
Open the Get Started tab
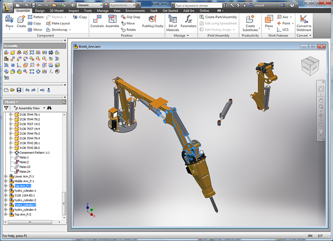tap(170, 11)
